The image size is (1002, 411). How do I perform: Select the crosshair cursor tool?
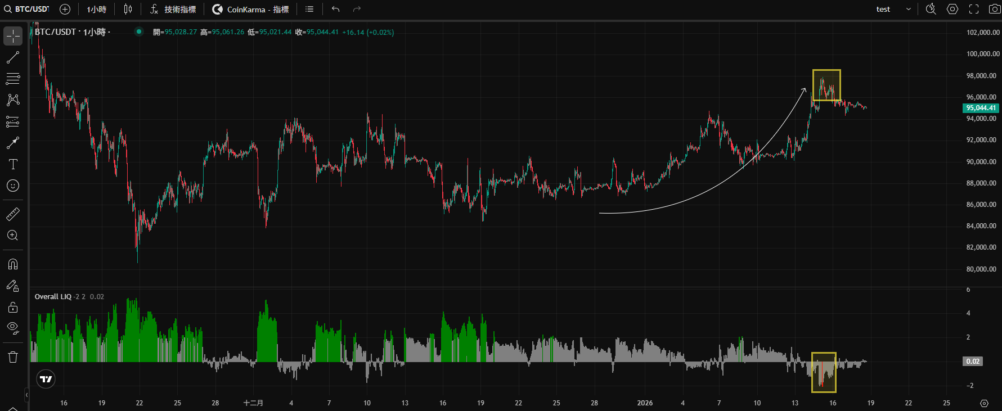(13, 36)
